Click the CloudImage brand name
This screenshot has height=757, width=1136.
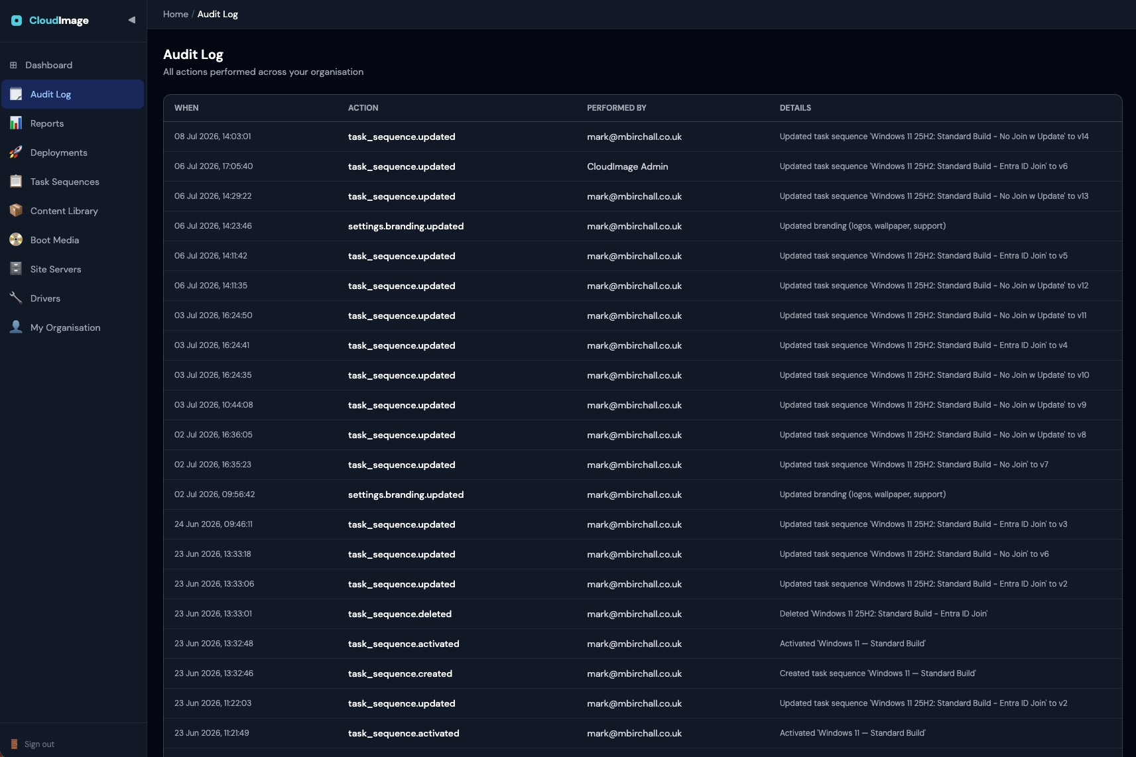[x=59, y=21]
